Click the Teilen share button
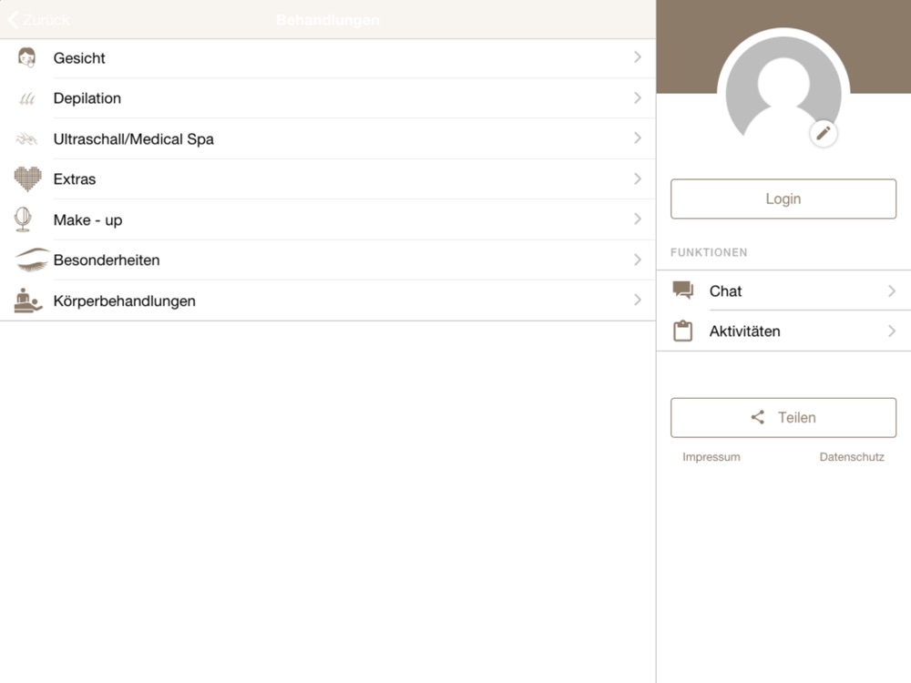This screenshot has width=911, height=683. pyautogui.click(x=783, y=418)
